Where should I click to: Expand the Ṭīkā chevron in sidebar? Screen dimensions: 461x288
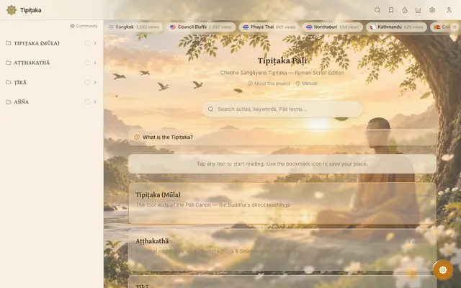tap(95, 82)
